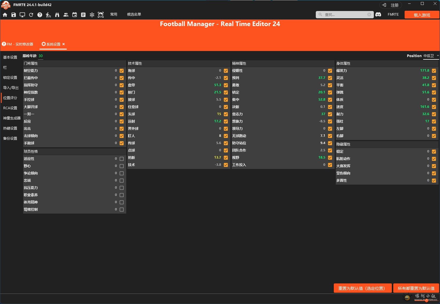Click 重置为默认值 (选定位置) button

[363, 288]
